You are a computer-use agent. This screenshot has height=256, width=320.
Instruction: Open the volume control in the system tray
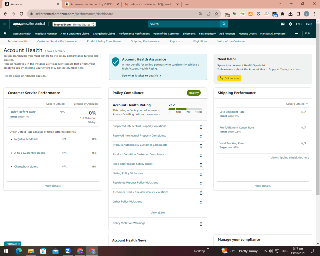point(271,251)
